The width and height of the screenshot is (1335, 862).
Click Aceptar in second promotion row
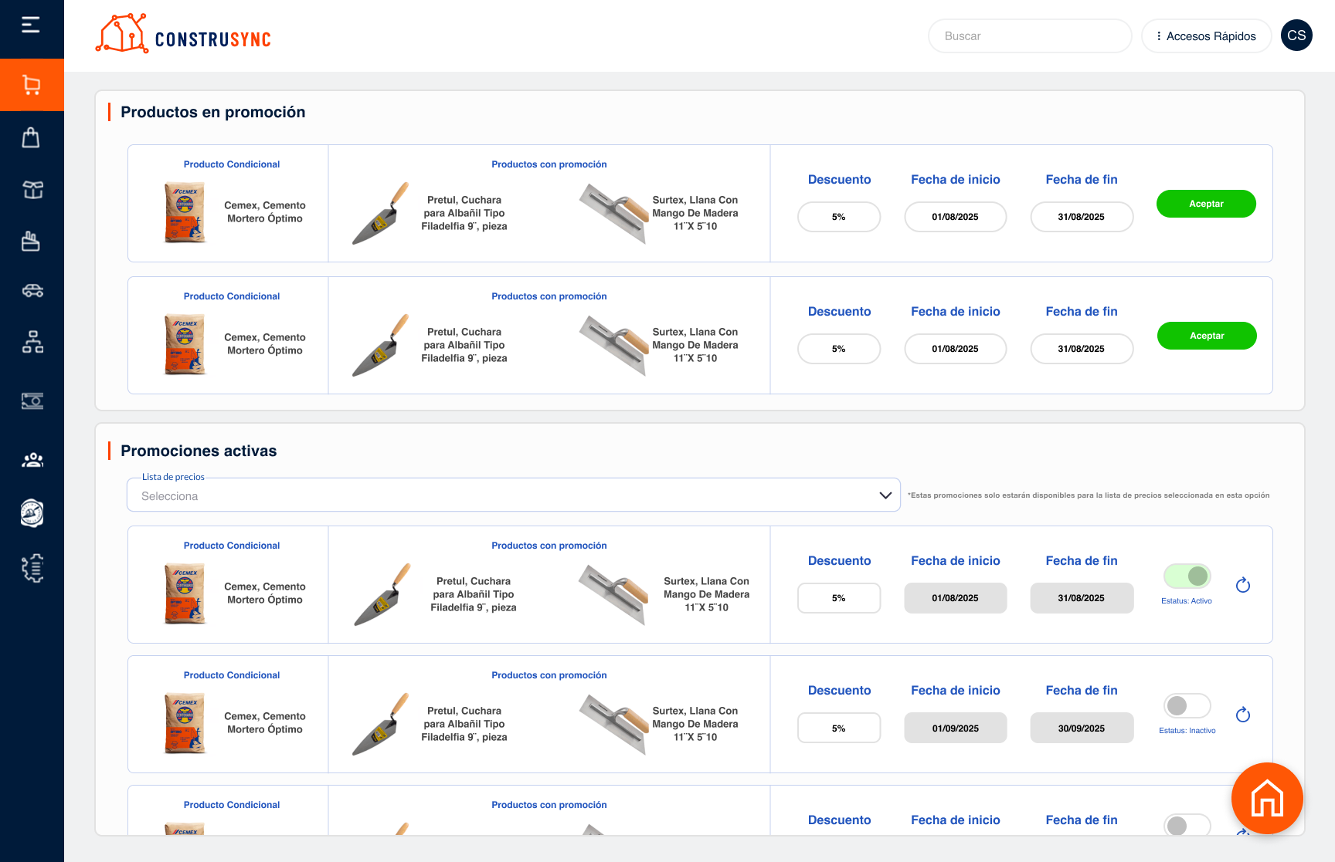coord(1207,336)
